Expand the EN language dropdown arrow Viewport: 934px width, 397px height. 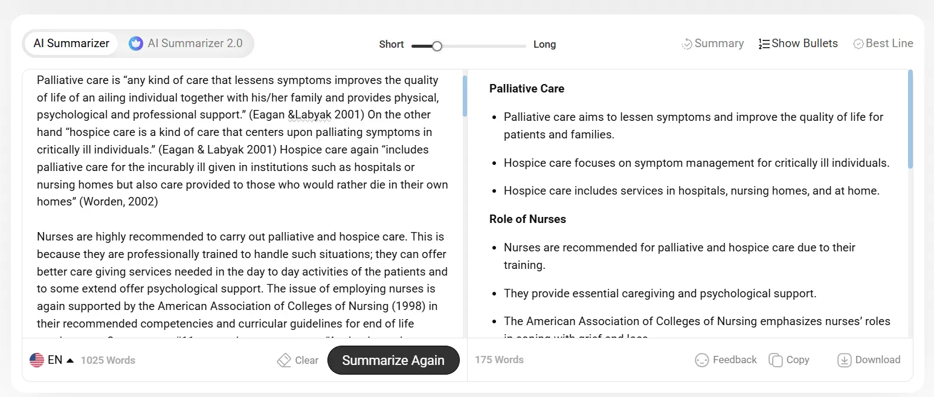70,361
